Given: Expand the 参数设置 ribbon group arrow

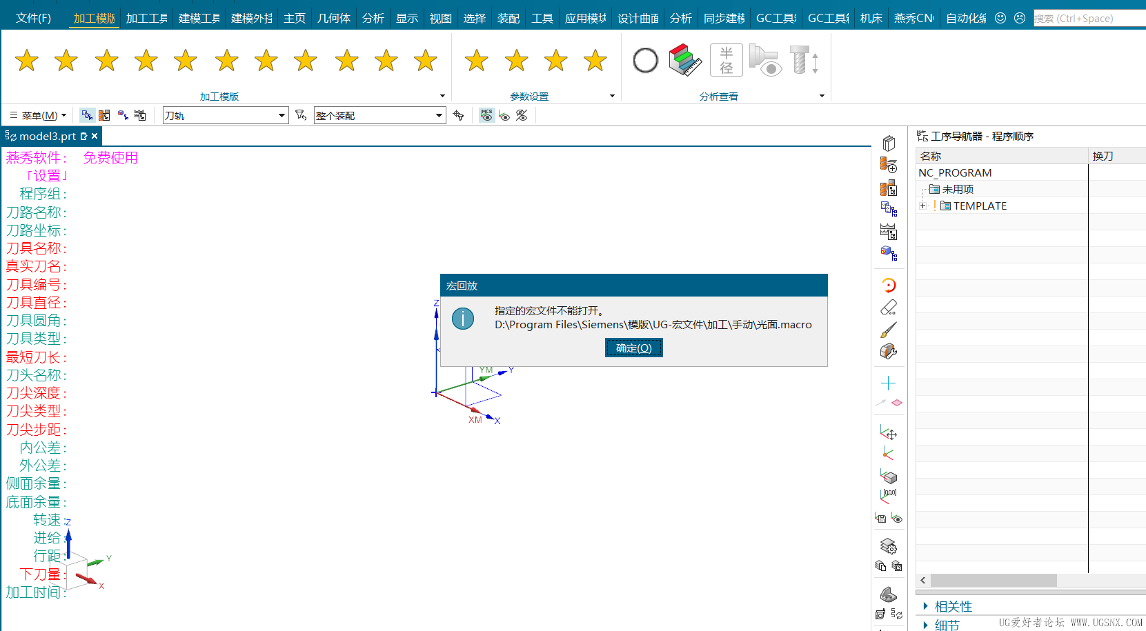Looking at the screenshot, I should pyautogui.click(x=612, y=96).
